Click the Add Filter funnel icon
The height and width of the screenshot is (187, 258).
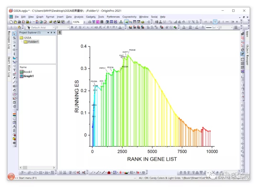(189, 22)
